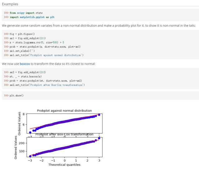Click the stats.loggamma.rvs code line
Screen dimensions: 199x171
pyautogui.click(x=34, y=42)
